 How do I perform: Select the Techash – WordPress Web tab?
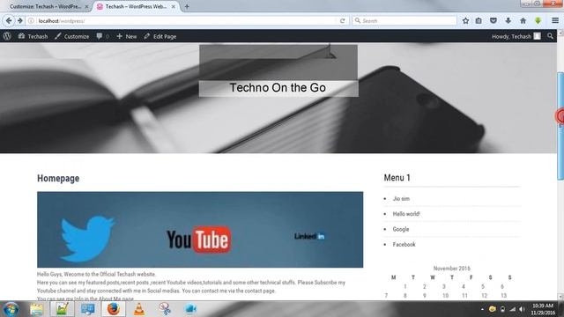coord(136,6)
